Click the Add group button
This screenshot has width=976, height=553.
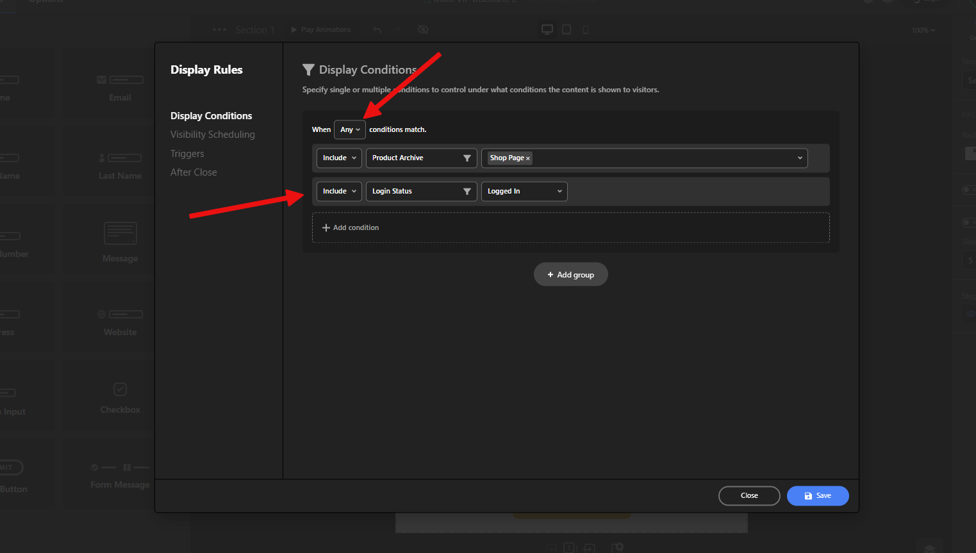tap(570, 275)
